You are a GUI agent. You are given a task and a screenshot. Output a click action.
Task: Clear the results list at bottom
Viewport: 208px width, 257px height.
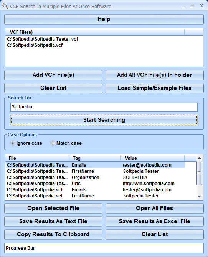coord(154,234)
